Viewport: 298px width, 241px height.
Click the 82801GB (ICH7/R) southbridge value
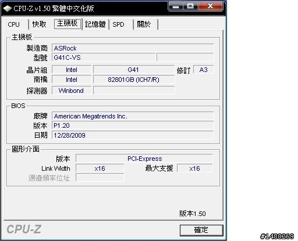point(134,80)
